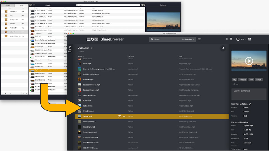269x151 pixels.
Task: Go forward with old window right arrow
Action: (34, 5)
